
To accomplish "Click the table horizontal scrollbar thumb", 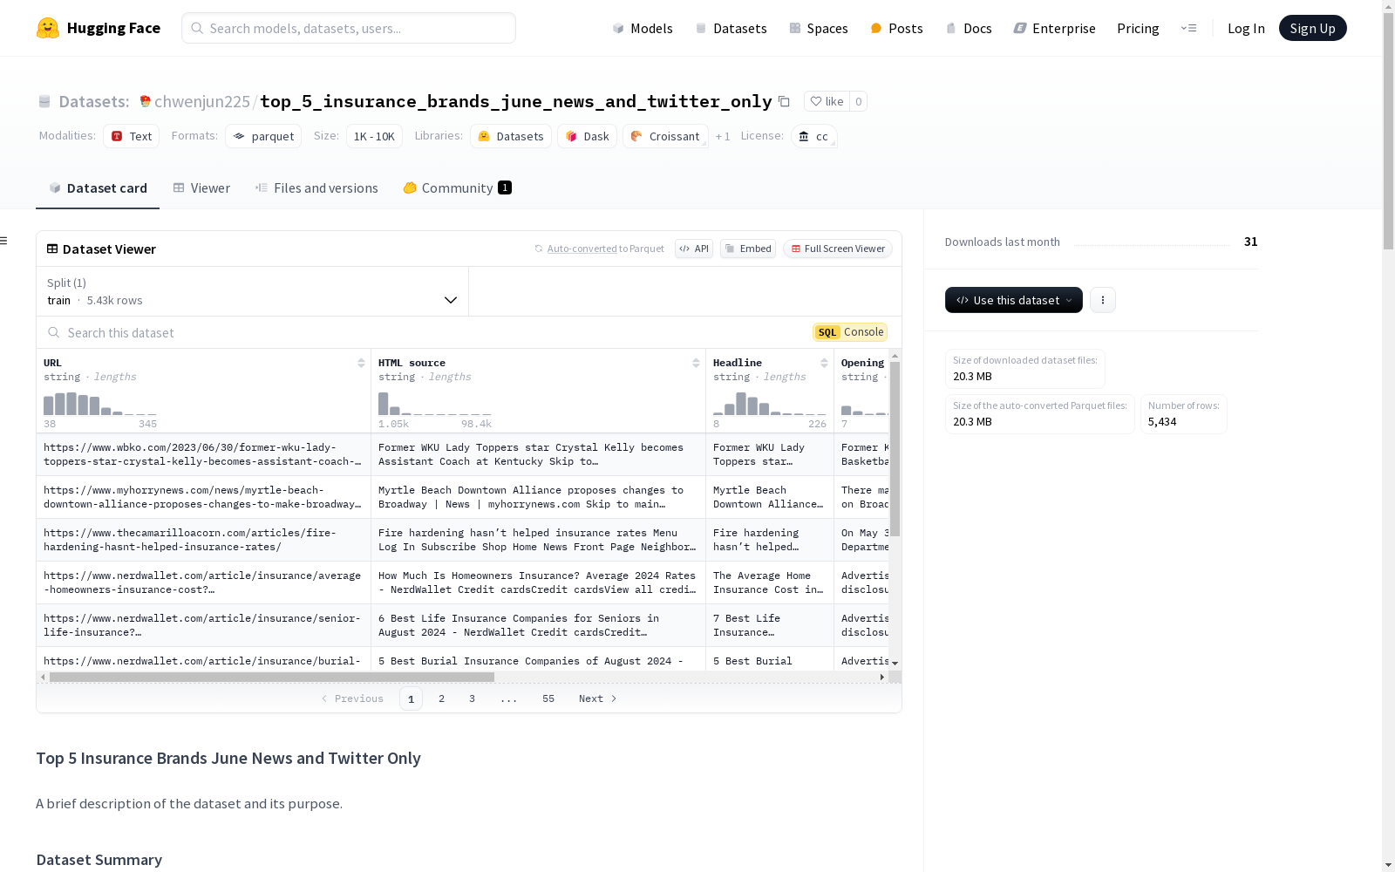I will pyautogui.click(x=272, y=677).
